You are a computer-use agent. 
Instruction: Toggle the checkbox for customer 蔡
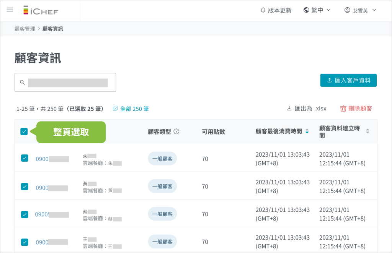coord(24,214)
